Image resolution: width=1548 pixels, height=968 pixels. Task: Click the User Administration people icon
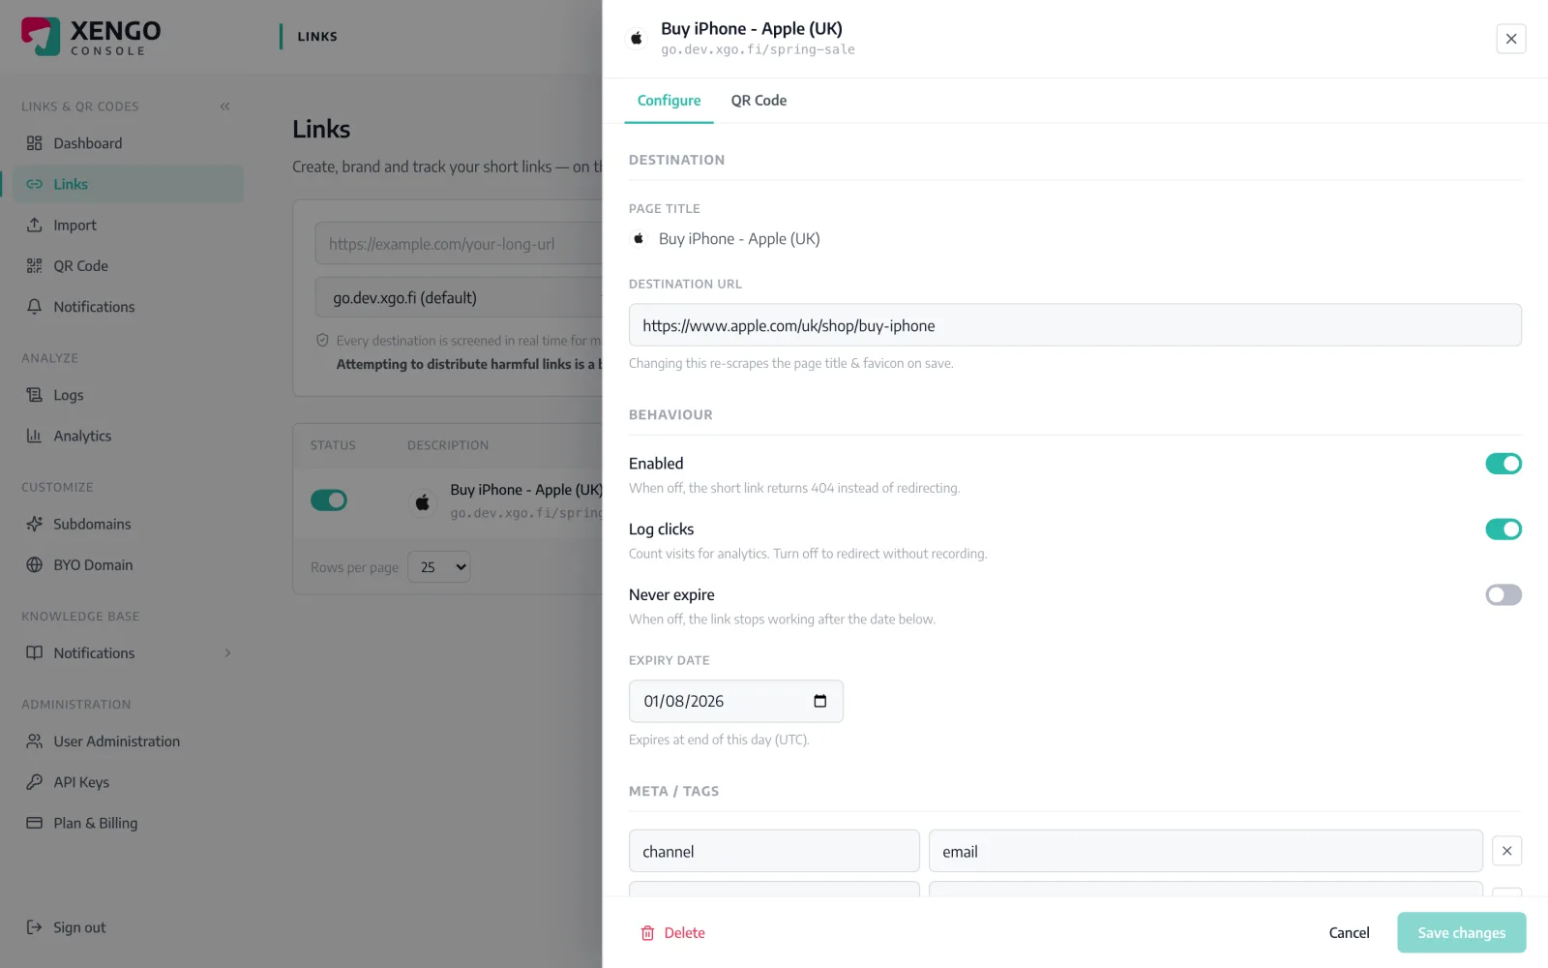(34, 741)
